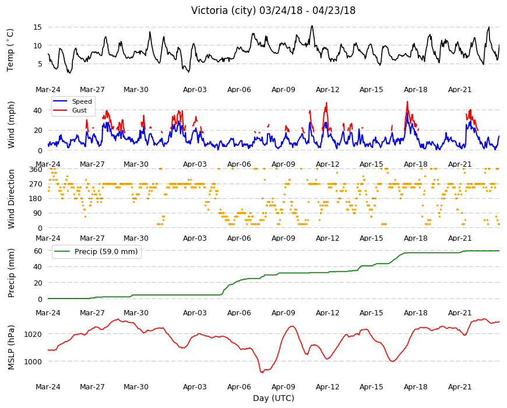Click the Wind (mph) axis label
The height and width of the screenshot is (408, 507).
pos(11,125)
